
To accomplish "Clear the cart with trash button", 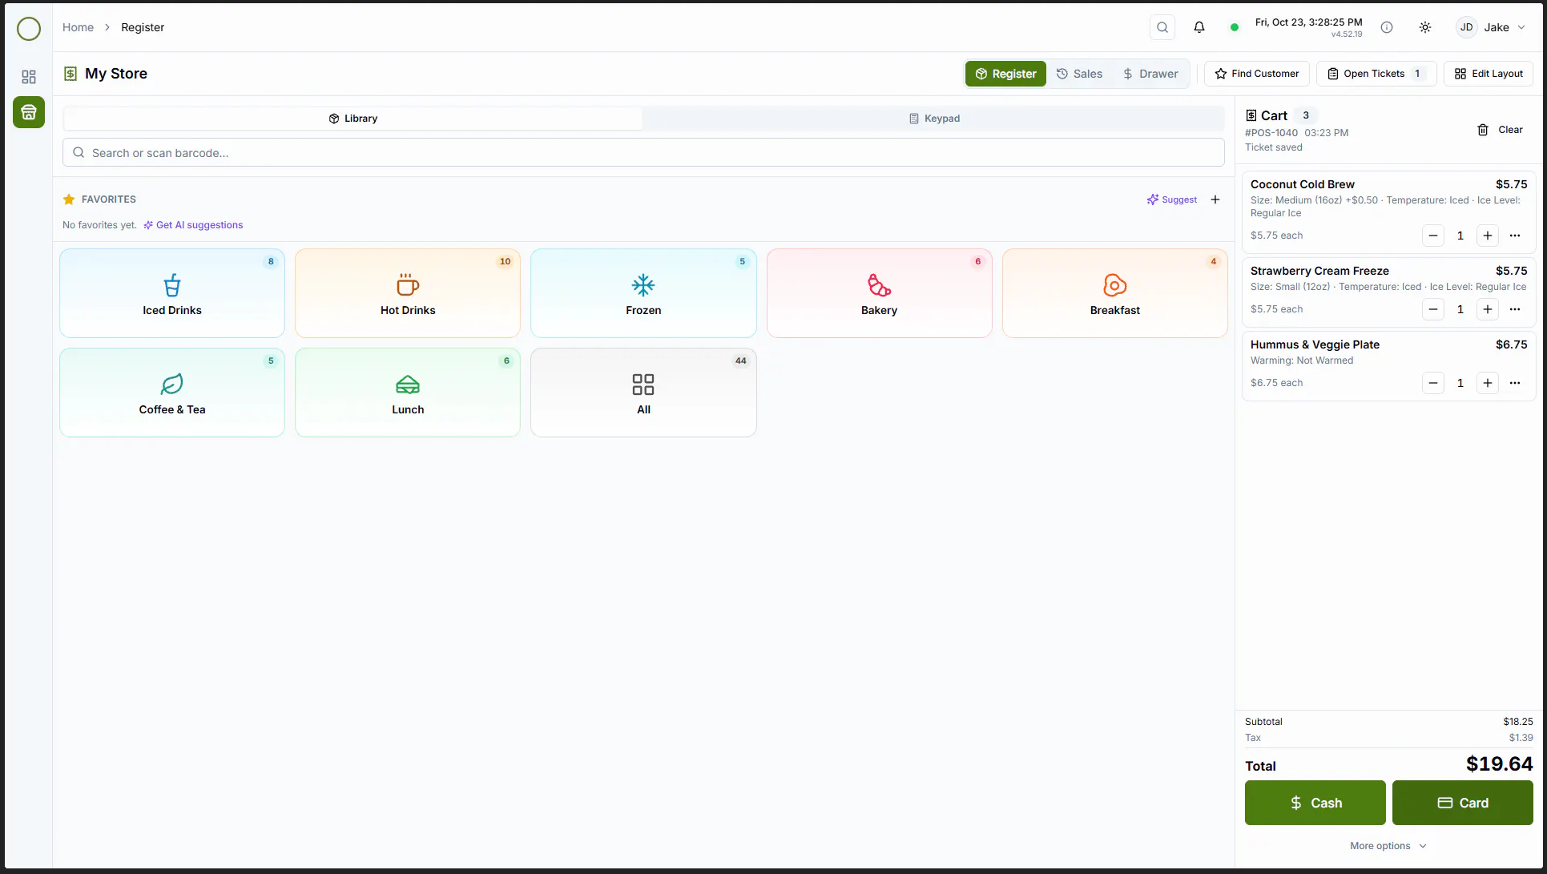I will 1500,130.
